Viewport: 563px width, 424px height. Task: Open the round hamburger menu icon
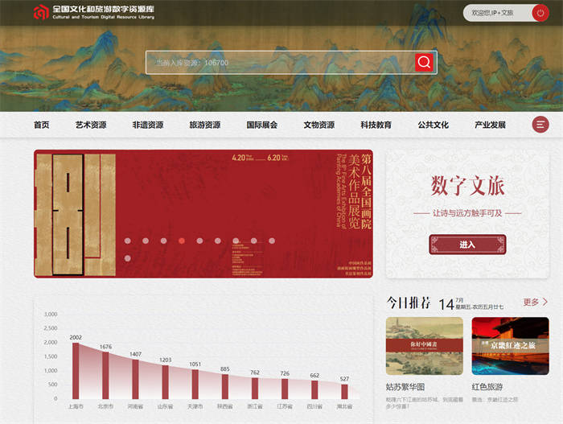(x=540, y=125)
